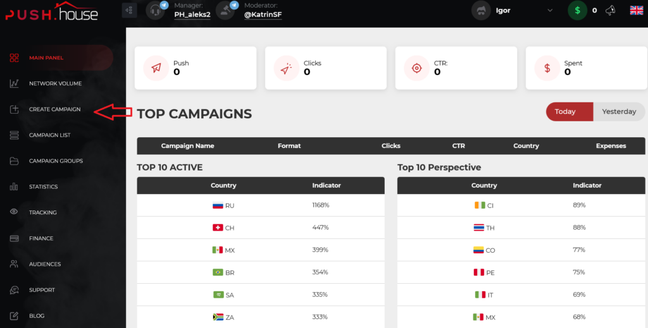Switch top campaigns to Yesterday
This screenshot has height=328, width=648.
coord(619,112)
